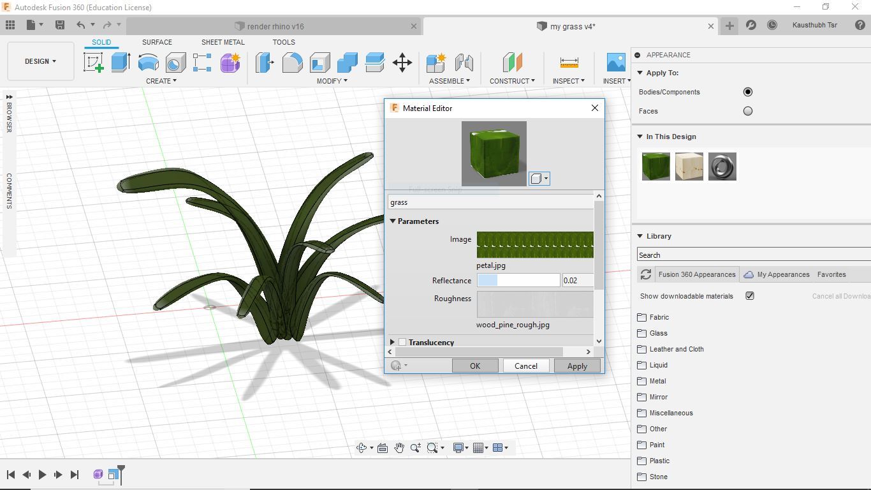Click the Fillet tool icon
The height and width of the screenshot is (490, 871).
292,63
